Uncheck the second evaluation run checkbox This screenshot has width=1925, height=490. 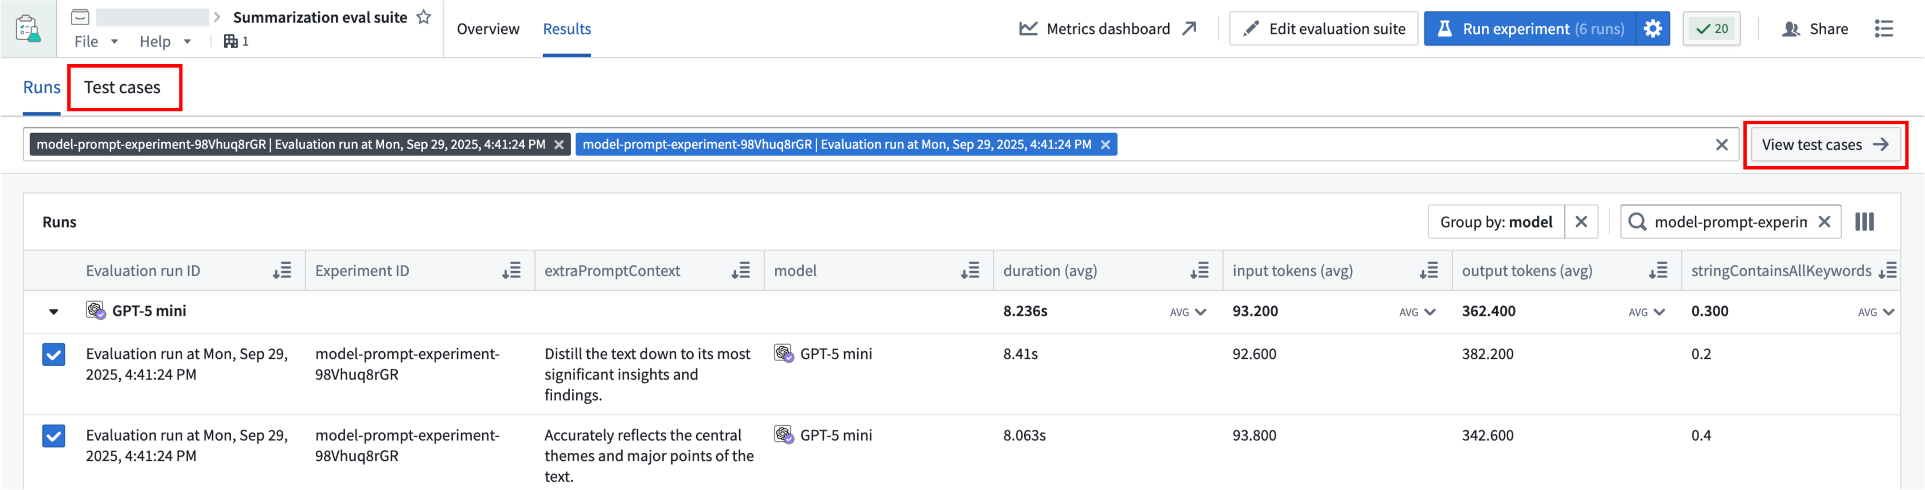[54, 436]
